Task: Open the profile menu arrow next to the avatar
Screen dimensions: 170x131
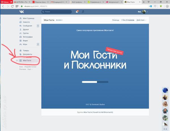Action: pos(147,12)
